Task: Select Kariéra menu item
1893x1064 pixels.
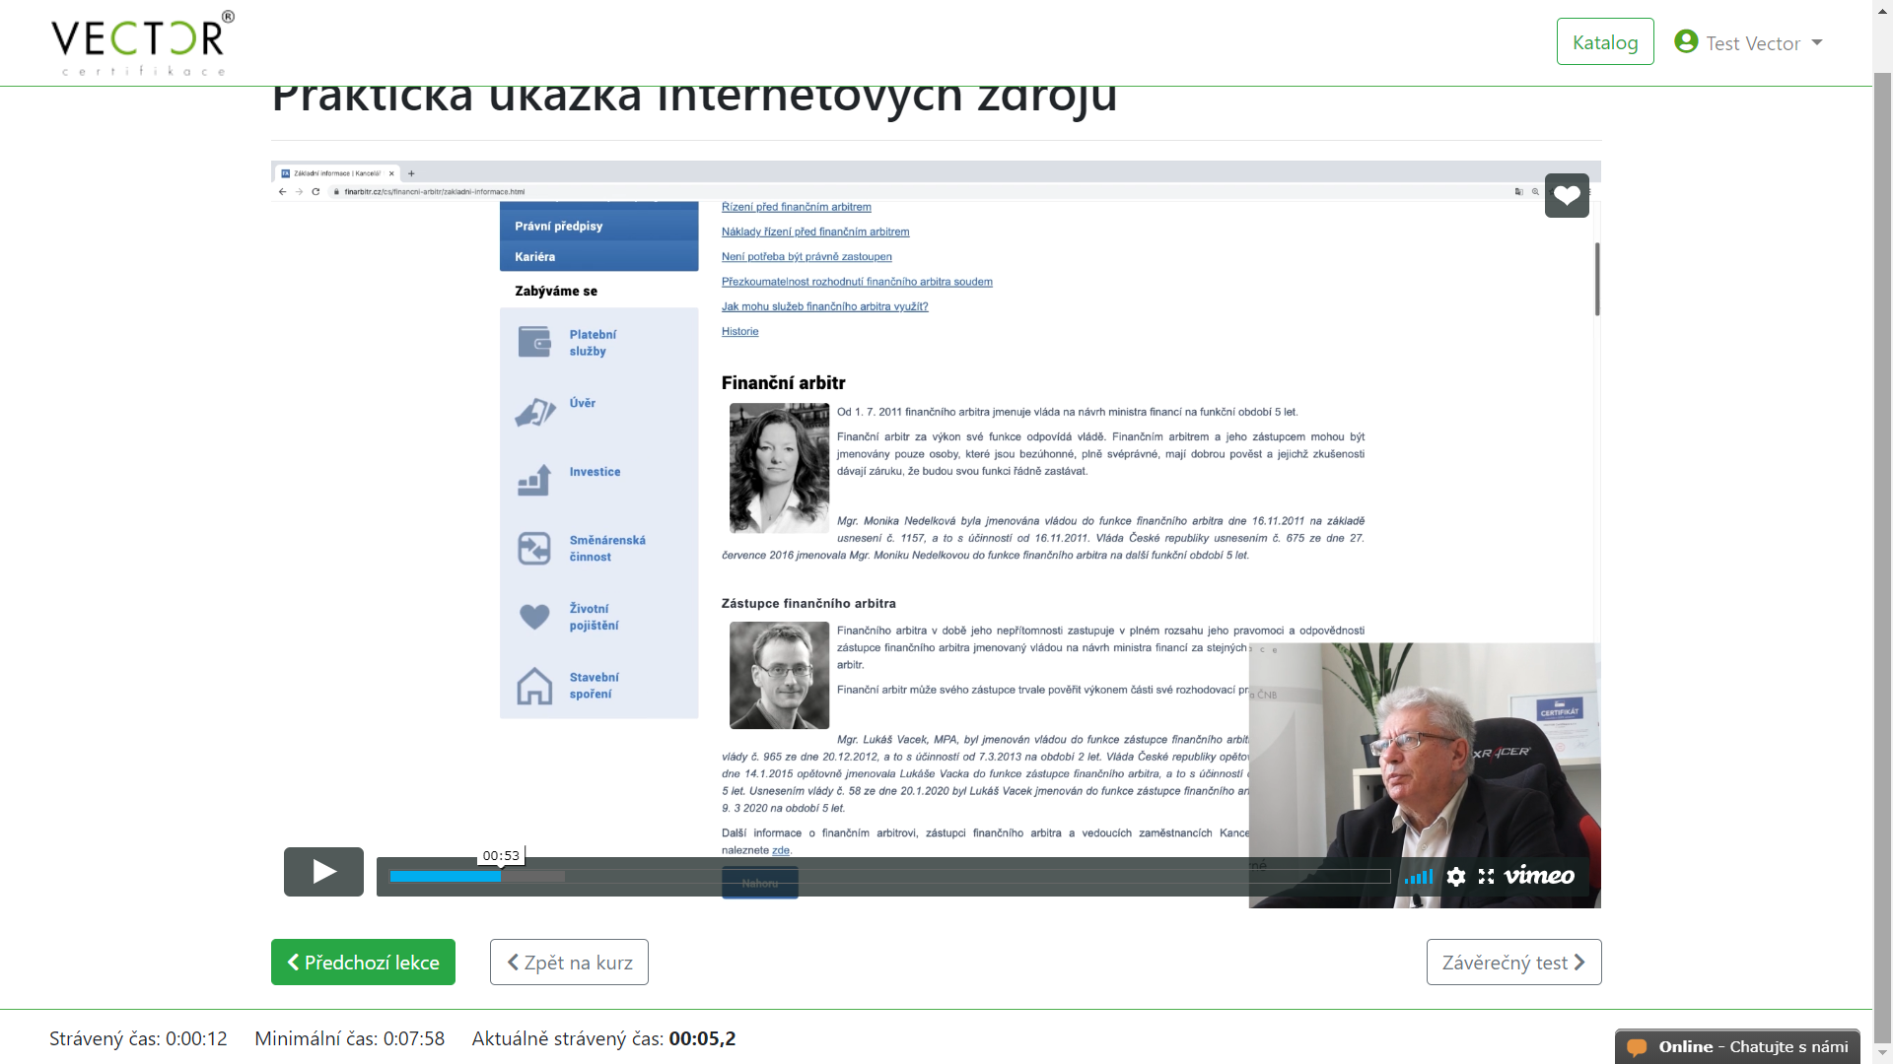Action: (598, 256)
